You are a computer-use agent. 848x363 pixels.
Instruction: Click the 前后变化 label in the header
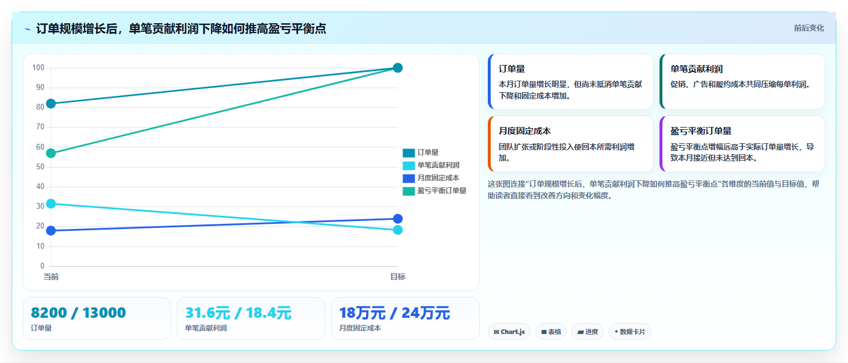809,28
